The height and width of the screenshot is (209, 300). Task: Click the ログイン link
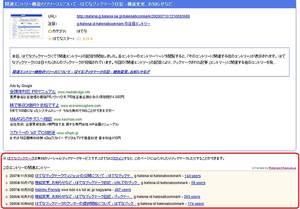tap(118, 158)
